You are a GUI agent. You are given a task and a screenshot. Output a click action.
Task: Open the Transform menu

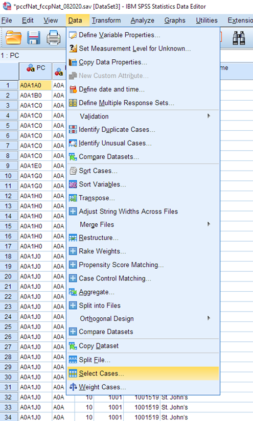106,20
